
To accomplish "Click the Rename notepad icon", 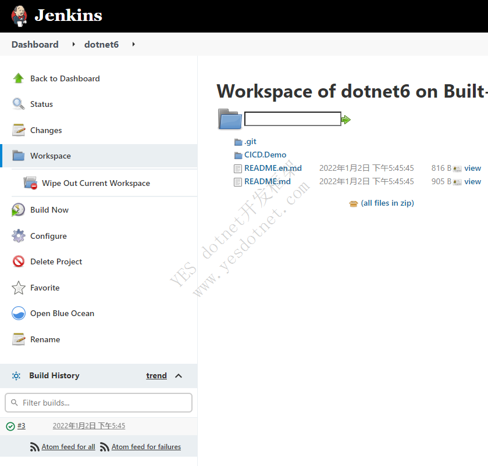I will pyautogui.click(x=19, y=339).
